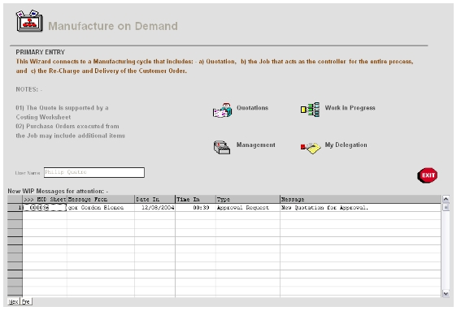Viewport: 461px width, 311px height.
Task: Click the Manufacture on Demand logo icon
Action: click(29, 21)
